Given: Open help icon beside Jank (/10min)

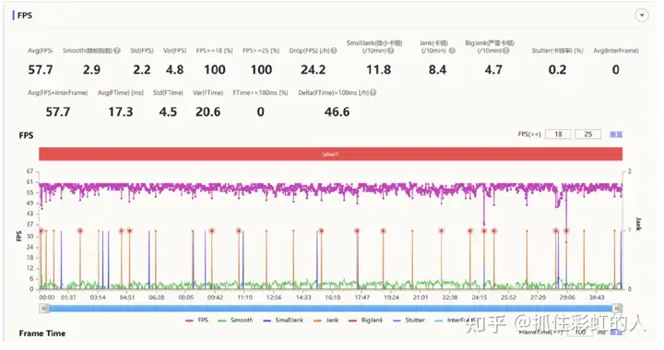Looking at the screenshot, I should (x=452, y=51).
